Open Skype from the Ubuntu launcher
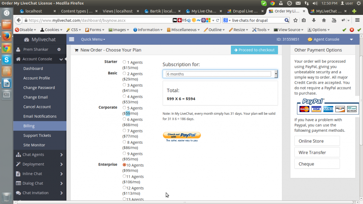Image resolution: width=363 pixels, height=204 pixels. coord(7,60)
